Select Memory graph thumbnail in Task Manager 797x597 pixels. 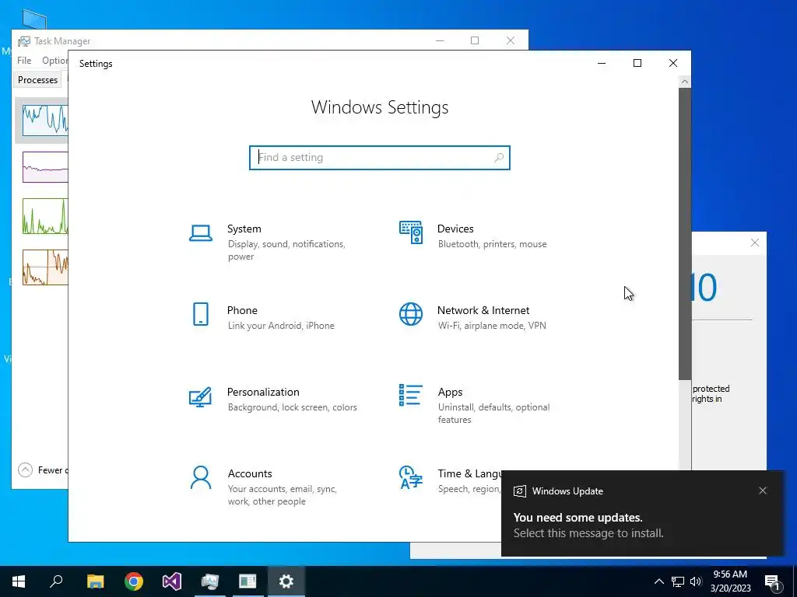pyautogui.click(x=44, y=167)
